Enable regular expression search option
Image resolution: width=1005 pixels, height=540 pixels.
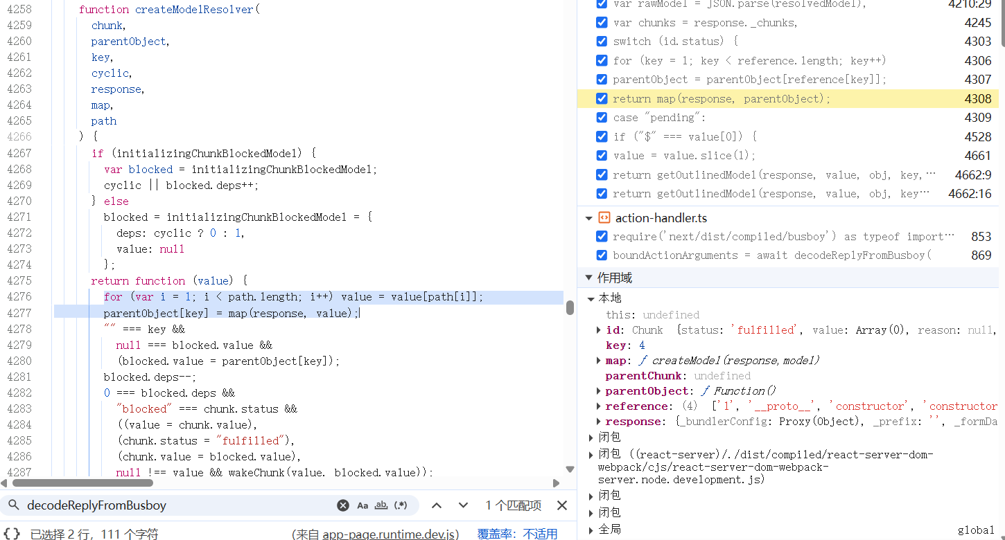(401, 505)
